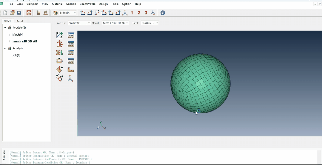Open the Tools menu
The width and height of the screenshot is (322, 165).
115,4
